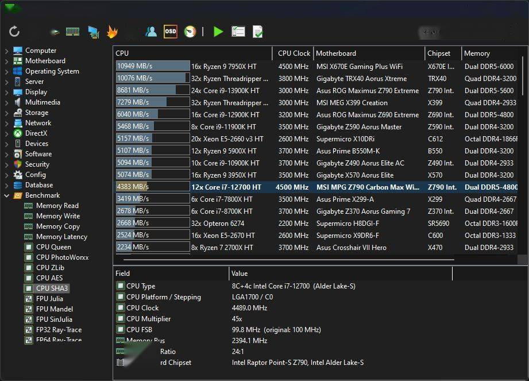Open the gauge sensor panel icon
The image size is (529, 381).
coord(190,32)
